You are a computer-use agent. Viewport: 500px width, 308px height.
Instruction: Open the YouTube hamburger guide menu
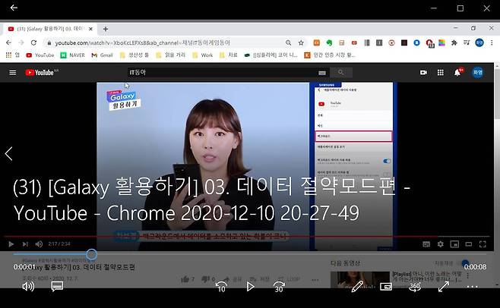click(12, 73)
